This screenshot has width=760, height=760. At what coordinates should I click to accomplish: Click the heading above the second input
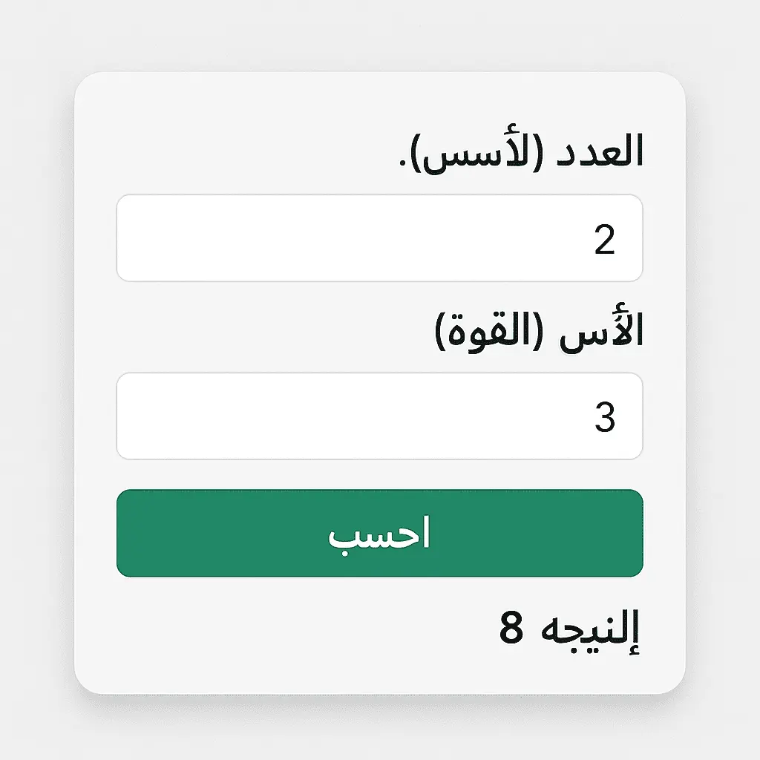(542, 327)
